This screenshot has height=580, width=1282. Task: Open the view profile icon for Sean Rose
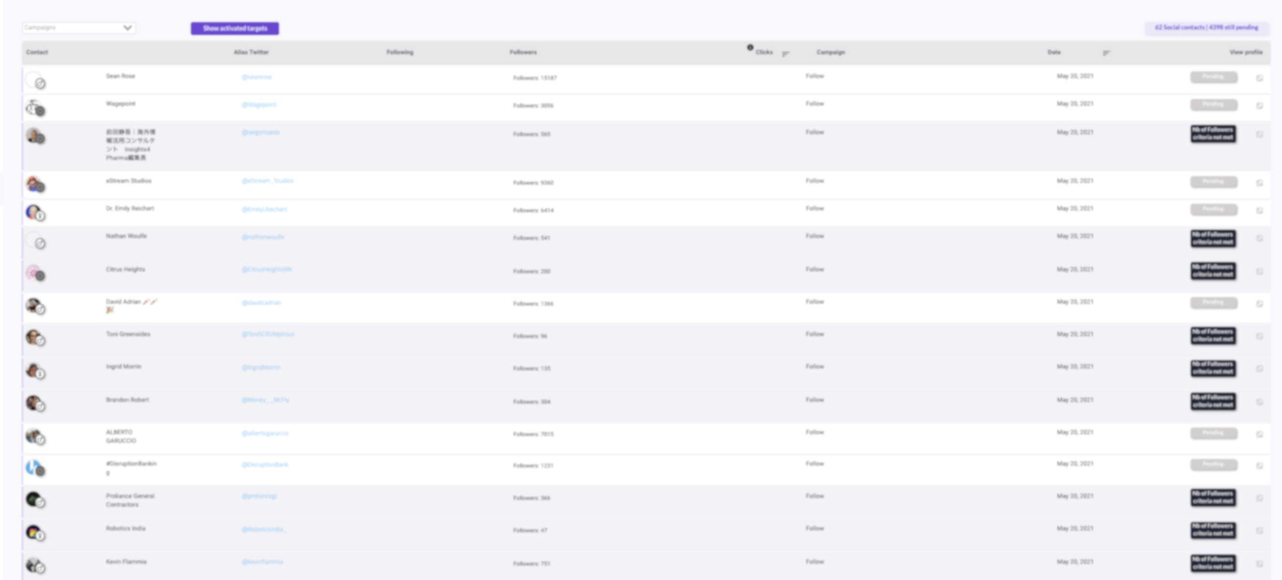click(x=1259, y=78)
